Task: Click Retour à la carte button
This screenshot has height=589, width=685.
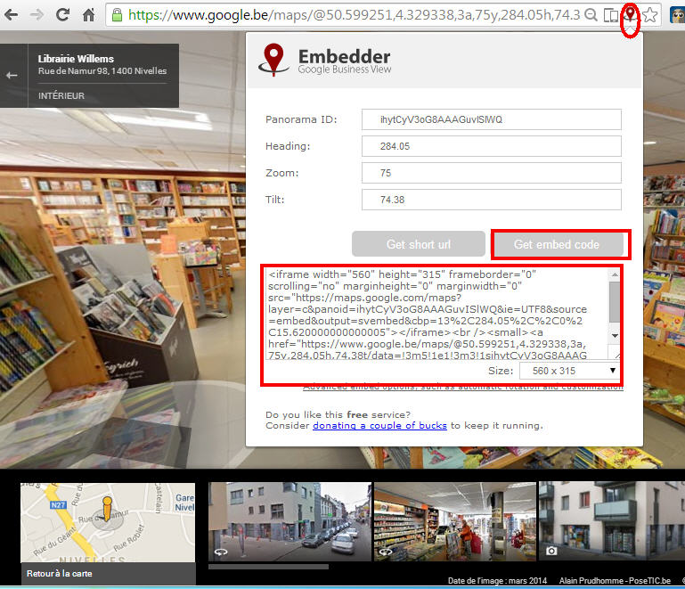Action: (x=108, y=574)
